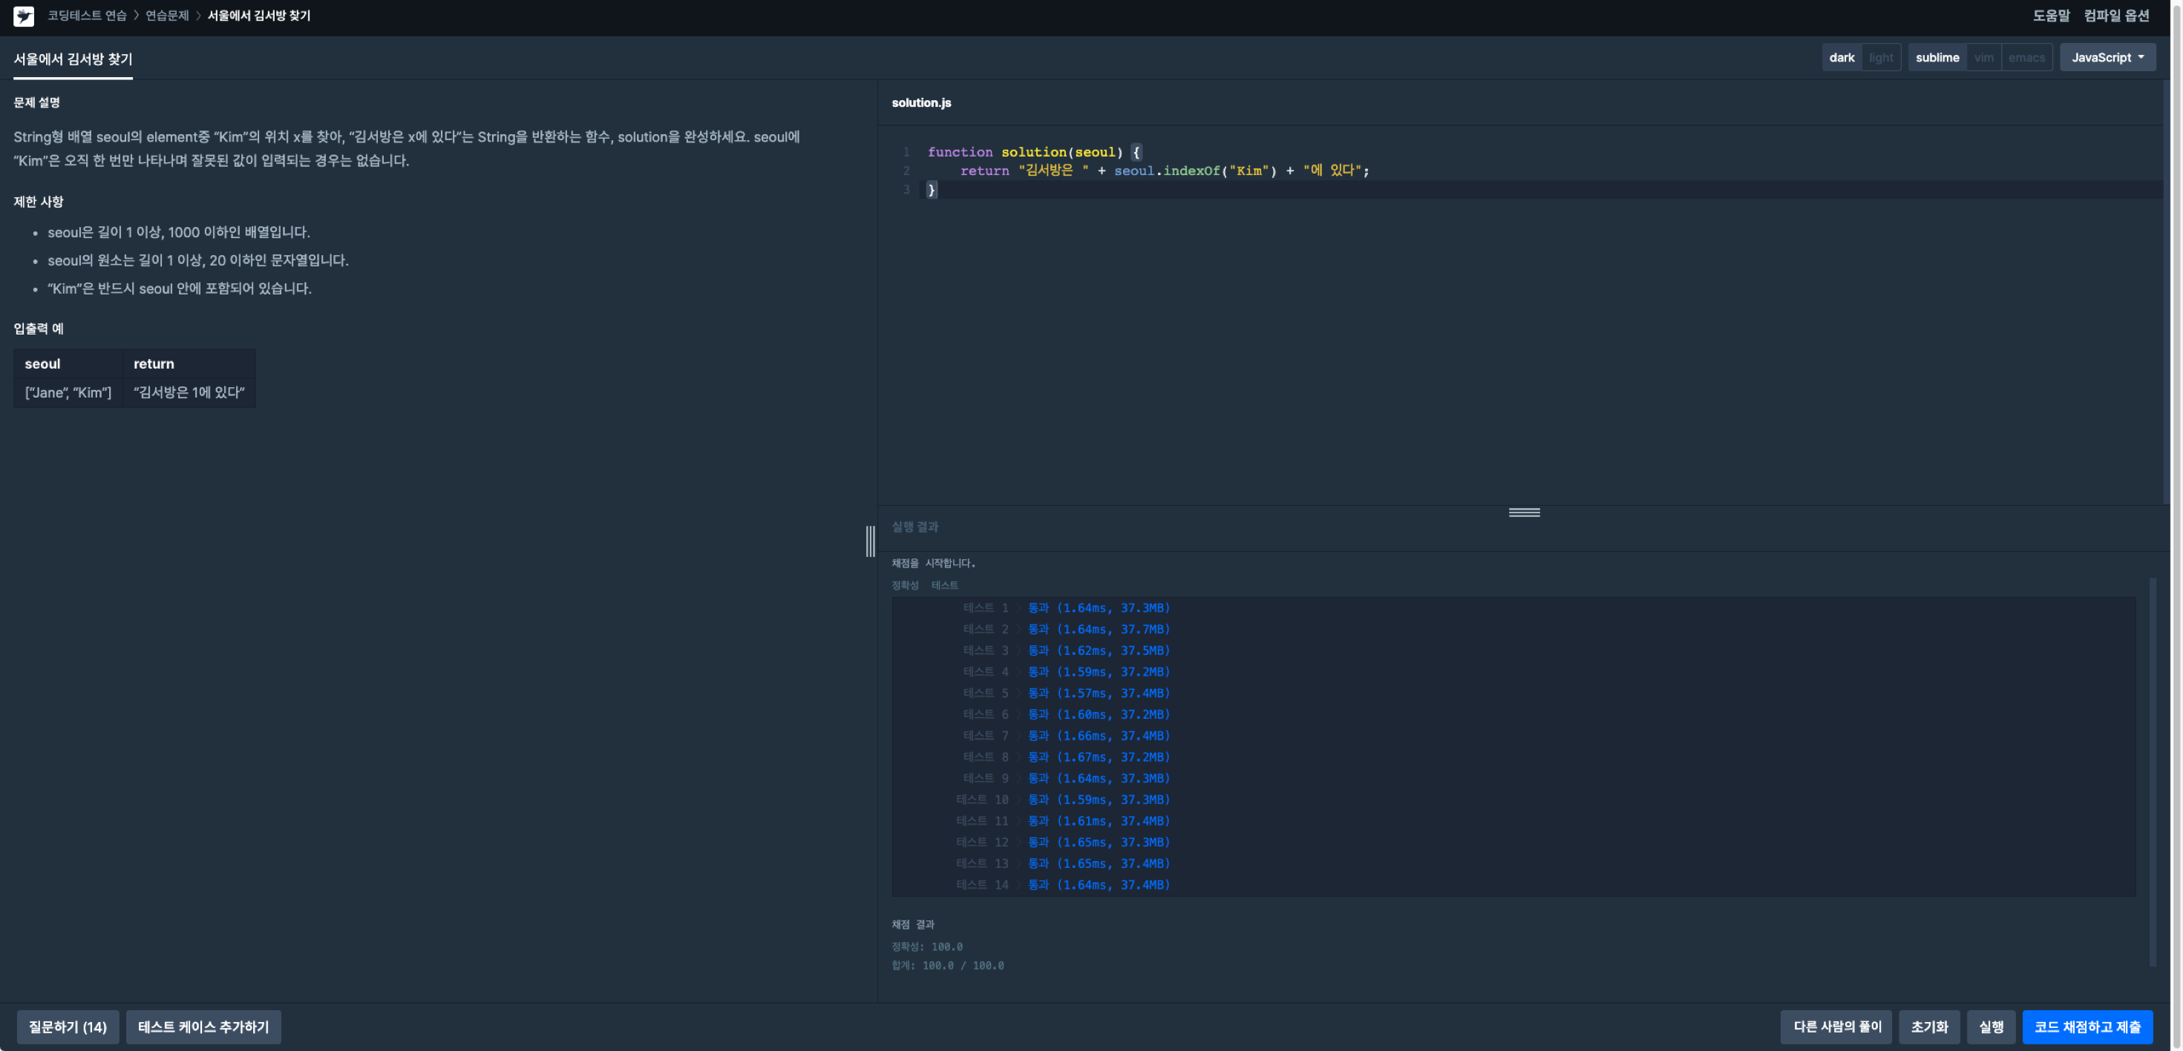
Task: Select dark theme toggle
Action: pyautogui.click(x=1842, y=58)
